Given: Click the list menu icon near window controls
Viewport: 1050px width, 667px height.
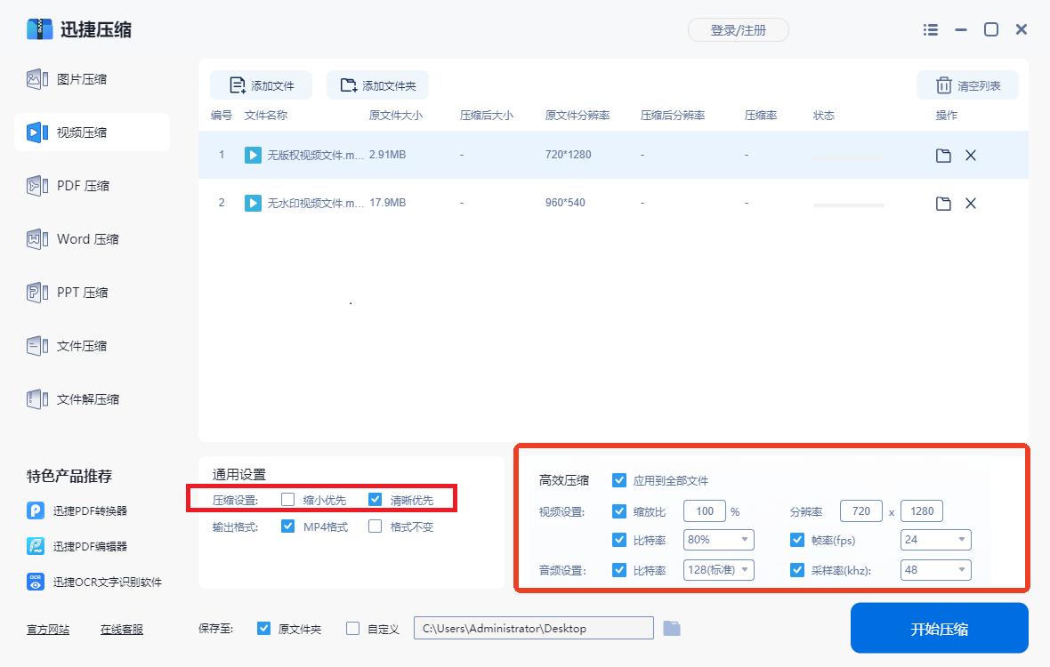Looking at the screenshot, I should tap(930, 29).
